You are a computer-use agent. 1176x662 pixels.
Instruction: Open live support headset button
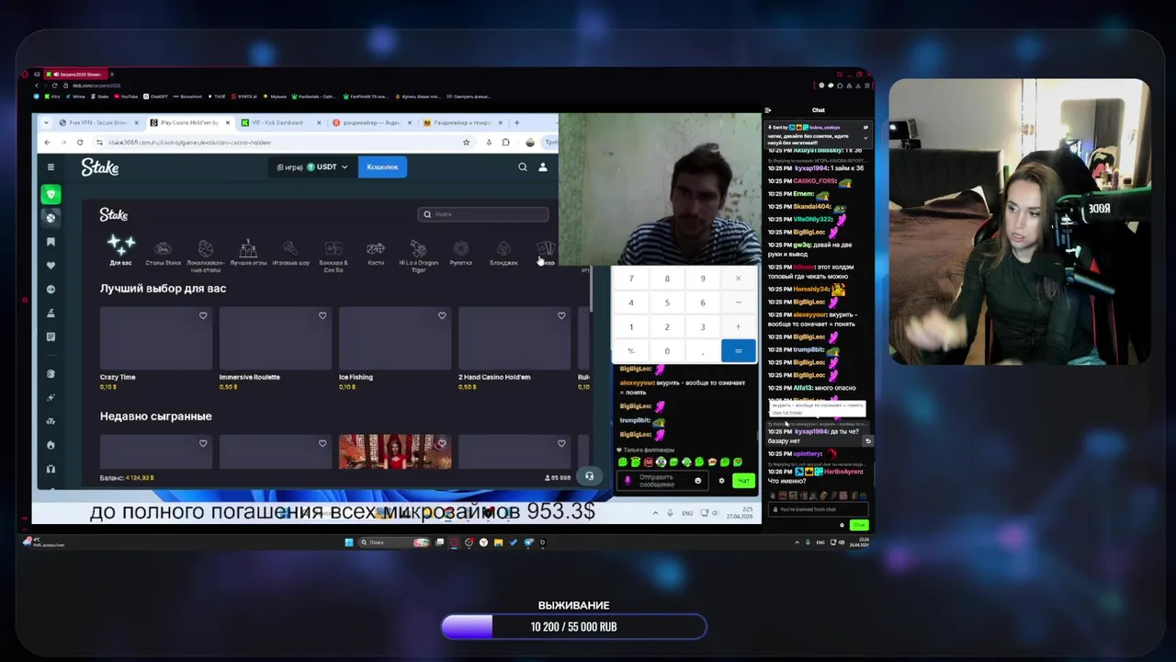tap(589, 476)
